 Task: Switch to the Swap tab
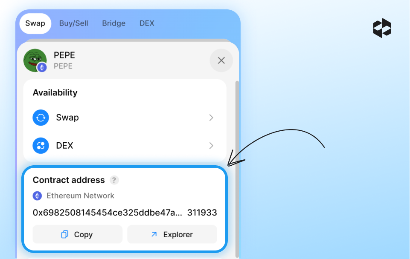(35, 23)
